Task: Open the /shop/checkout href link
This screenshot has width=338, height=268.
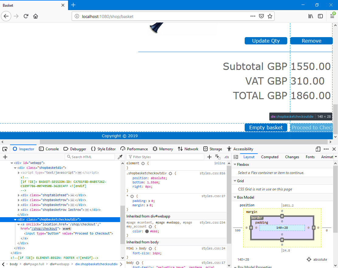Action: (44, 229)
